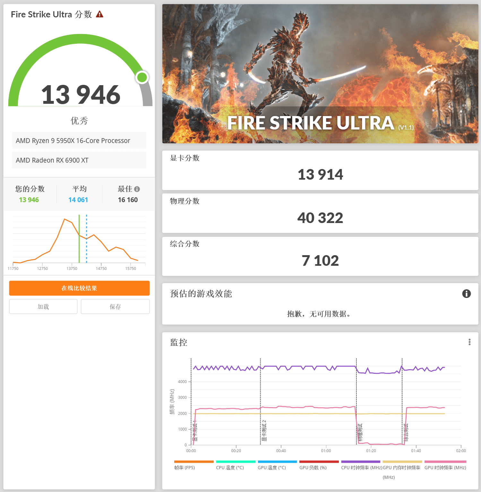Click the 13750 axis label in distribution chart
481x492 pixels.
click(72, 269)
